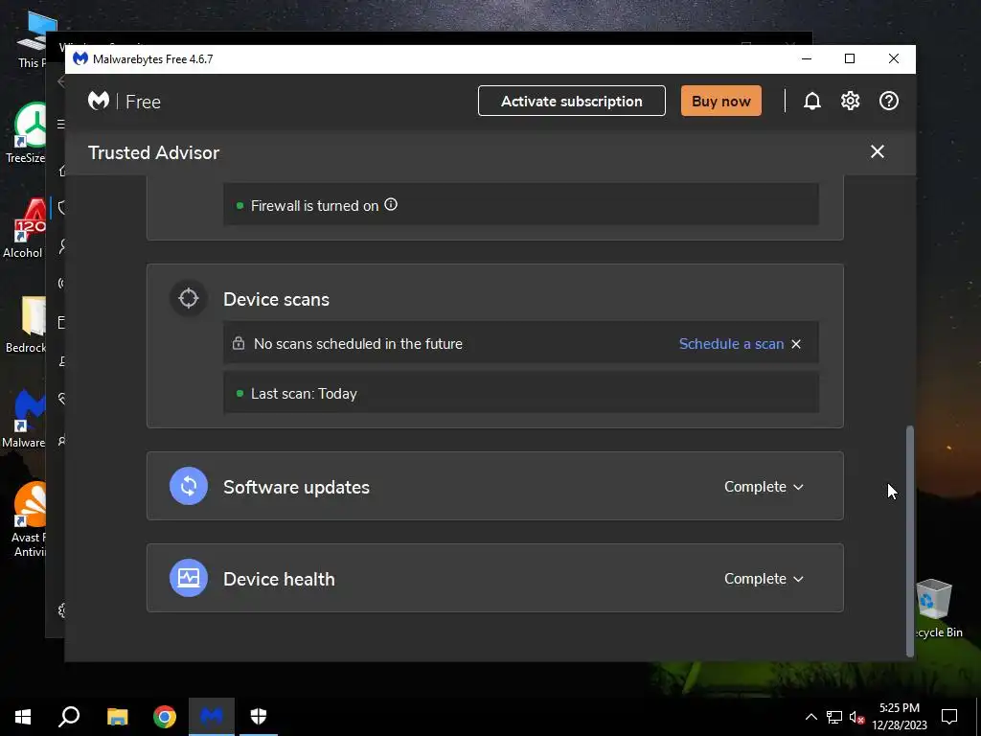
Task: Open the Bedrock folder on desktop
Action: (26, 324)
